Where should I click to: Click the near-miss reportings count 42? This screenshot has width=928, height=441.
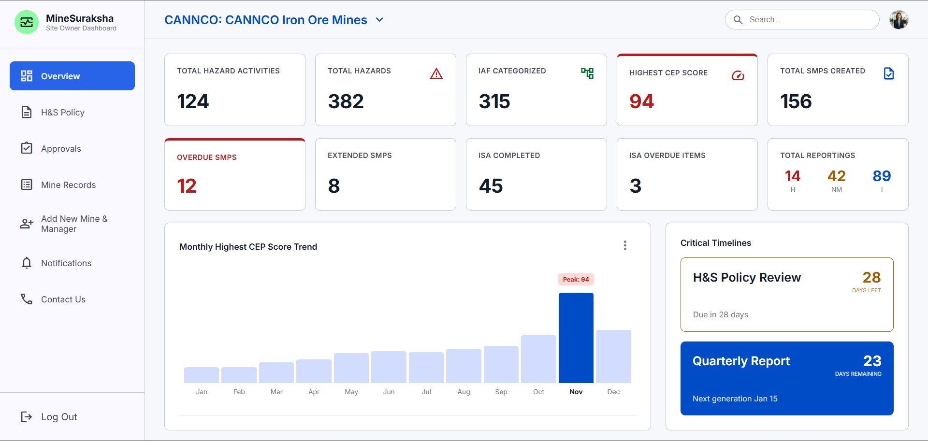(x=837, y=176)
